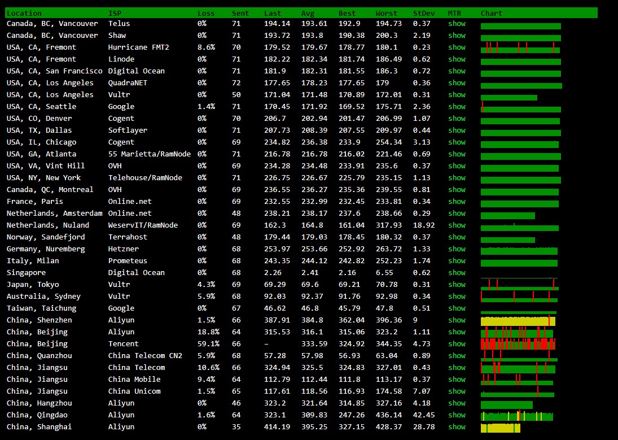Click 'USA, CO, Denver' location text

coord(40,118)
